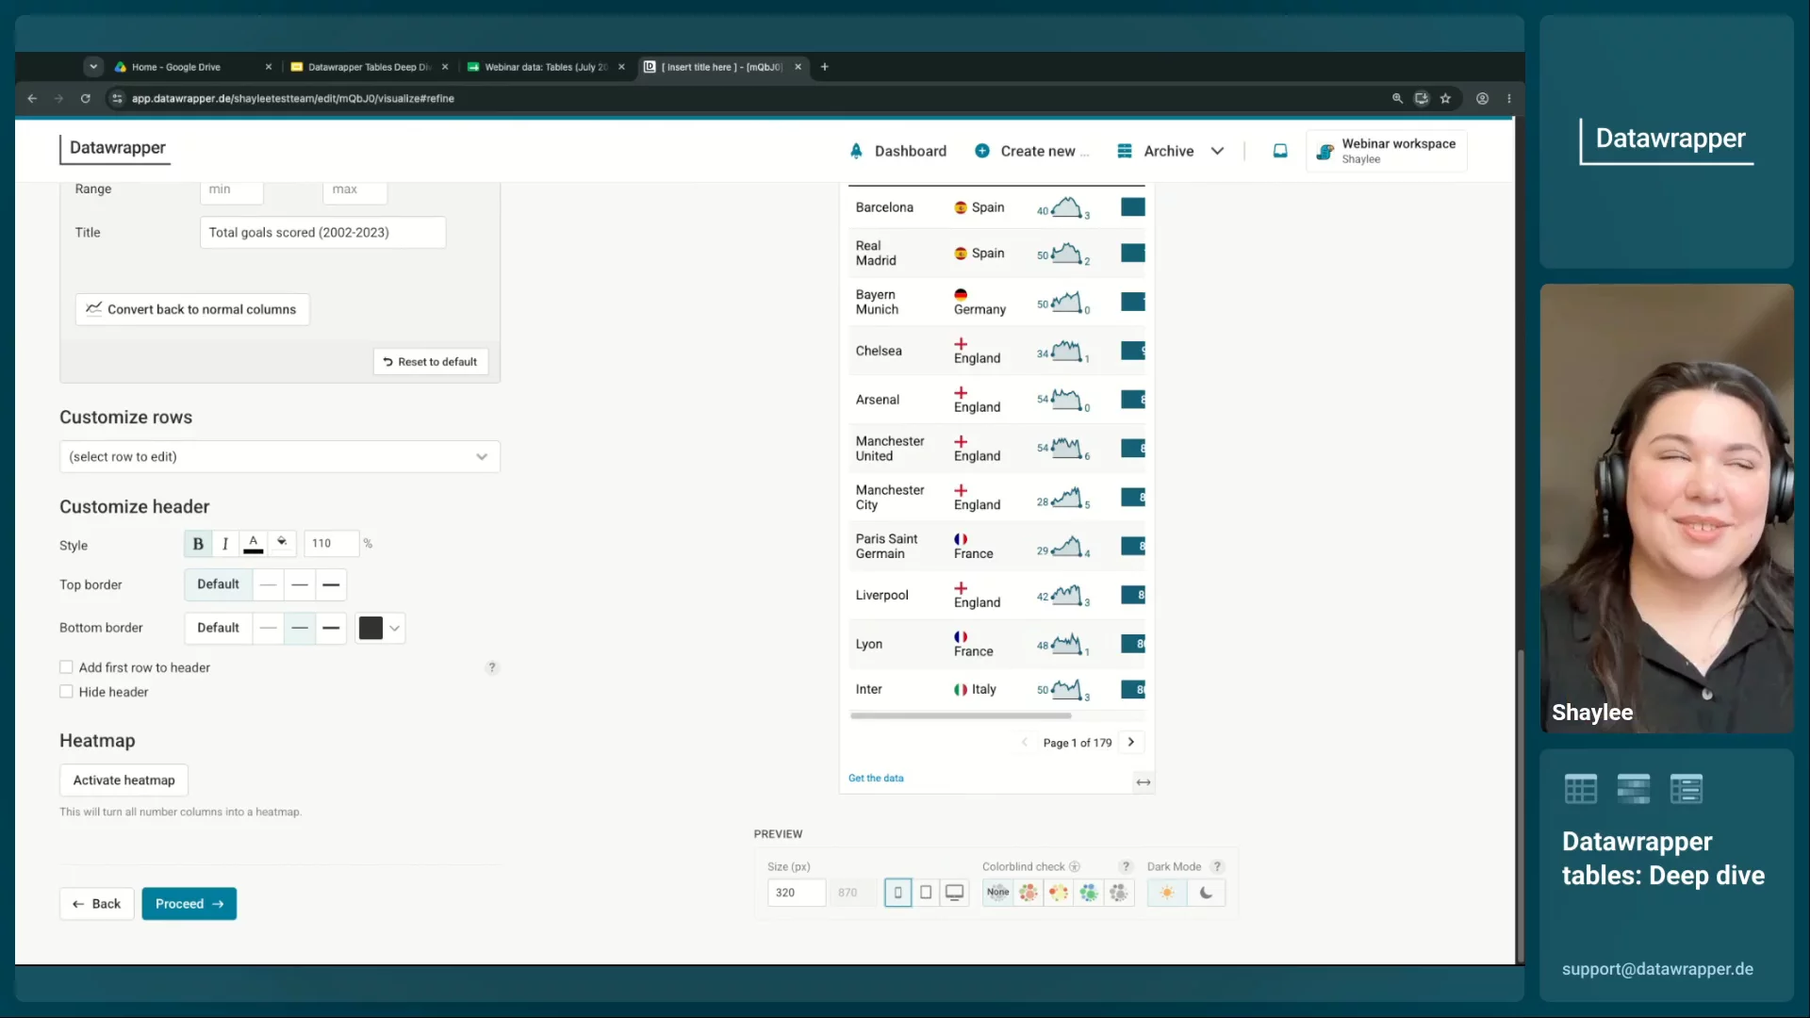This screenshot has height=1018, width=1810.
Task: Open Dark Mode help icon
Action: pyautogui.click(x=1217, y=867)
